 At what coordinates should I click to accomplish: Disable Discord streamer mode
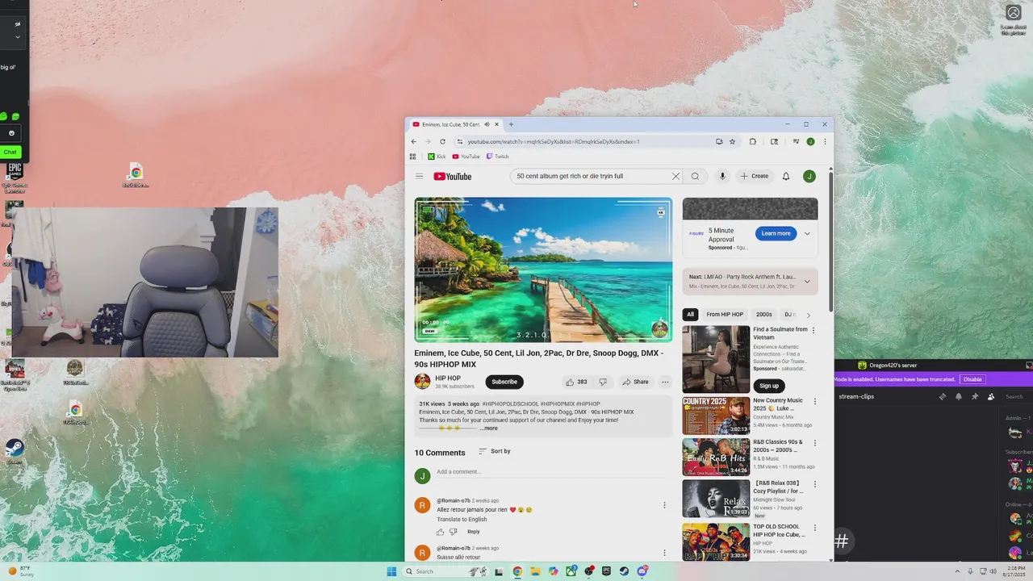coord(972,379)
